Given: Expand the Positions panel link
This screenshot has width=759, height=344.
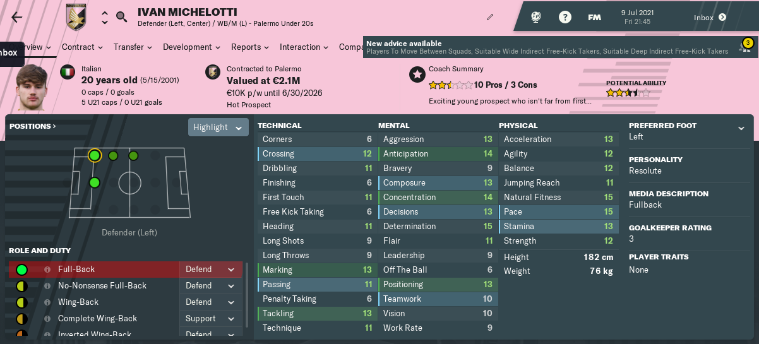Looking at the screenshot, I should 33,126.
